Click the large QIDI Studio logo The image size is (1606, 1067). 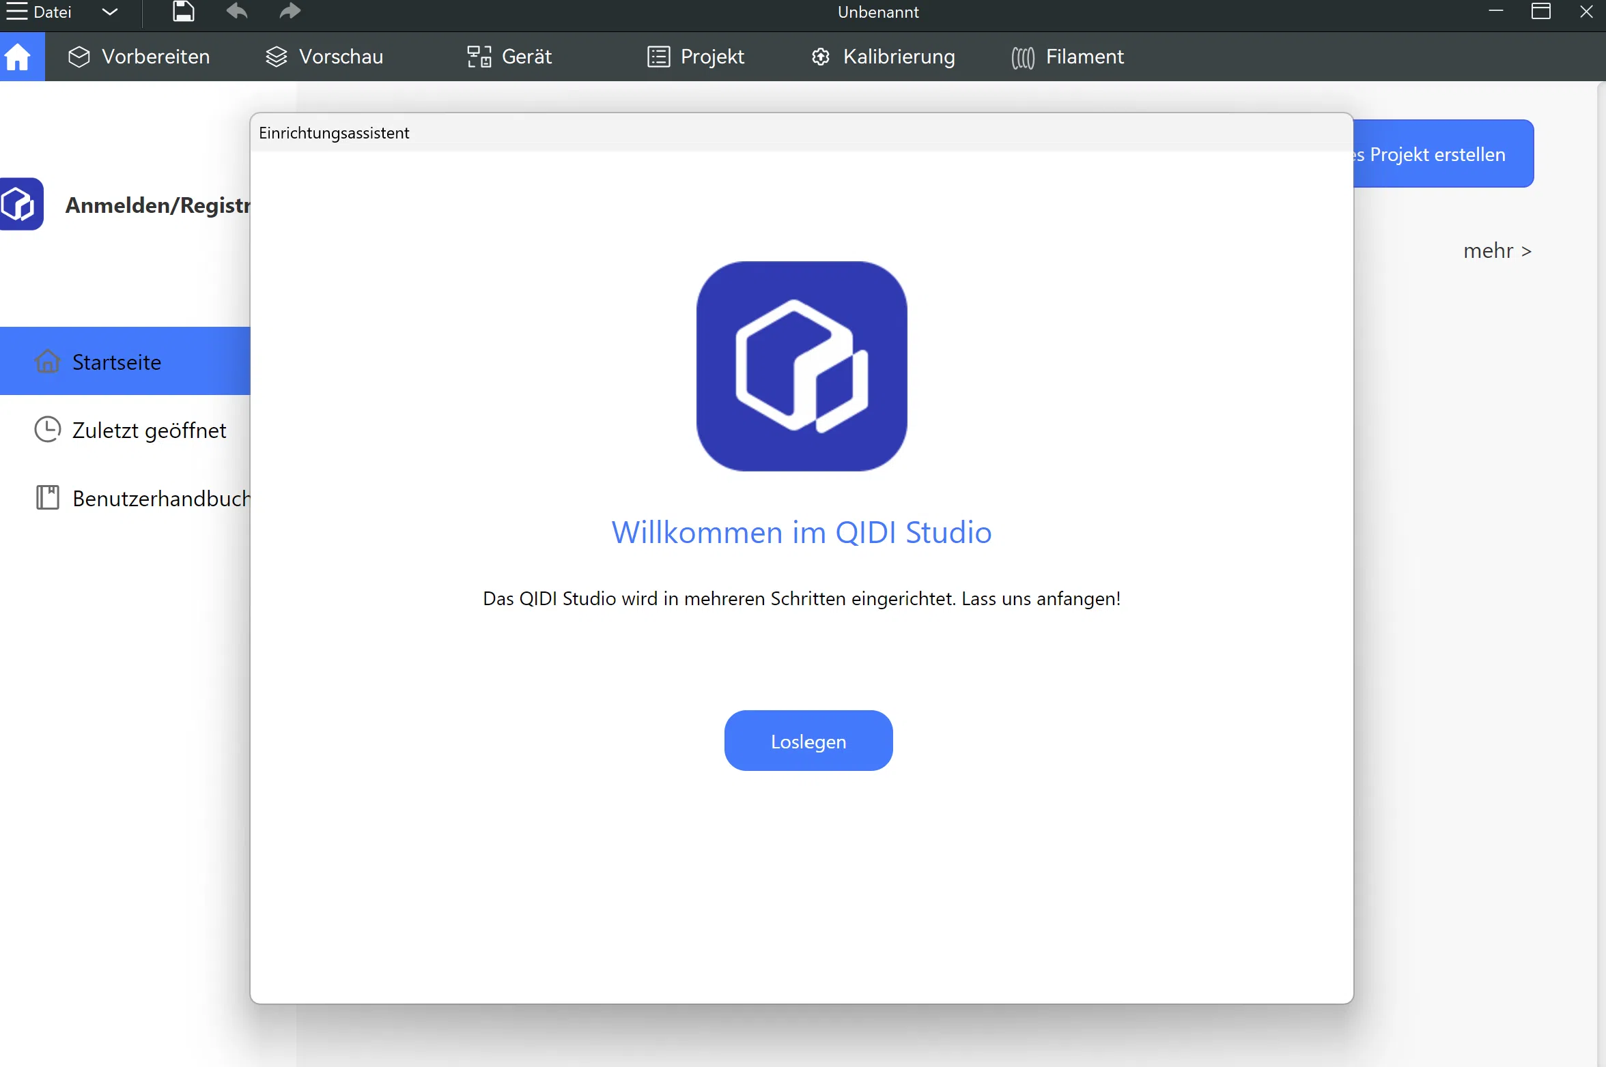coord(802,366)
